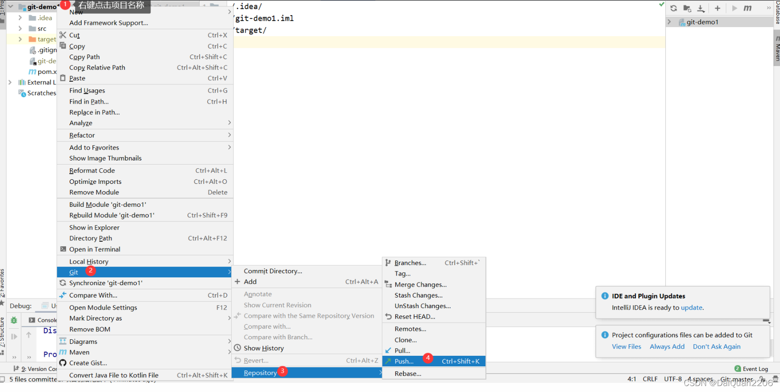The height and width of the screenshot is (392, 780).
Task: Select Clone... entry
Action: coord(434,340)
